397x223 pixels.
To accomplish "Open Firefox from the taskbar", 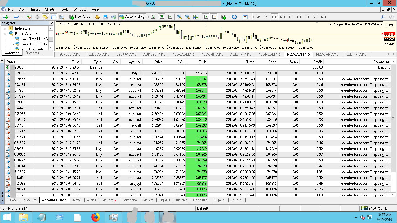I will point(96,217).
